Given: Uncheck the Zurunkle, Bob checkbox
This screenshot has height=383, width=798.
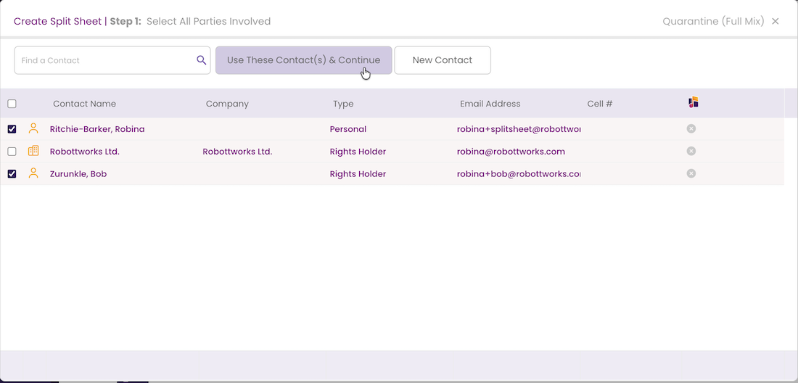Looking at the screenshot, I should click(12, 174).
